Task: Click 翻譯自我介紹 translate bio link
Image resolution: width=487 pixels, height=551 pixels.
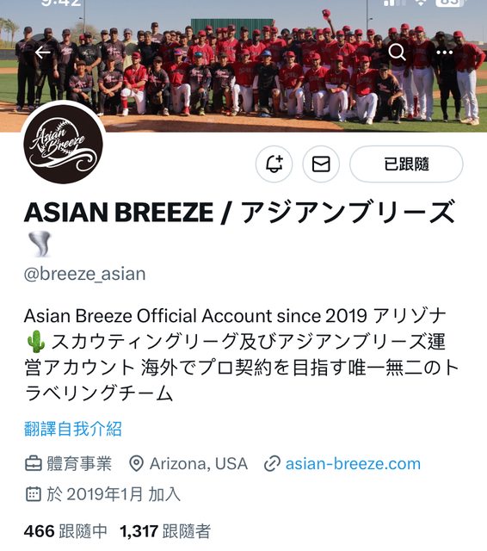Action: 73,429
